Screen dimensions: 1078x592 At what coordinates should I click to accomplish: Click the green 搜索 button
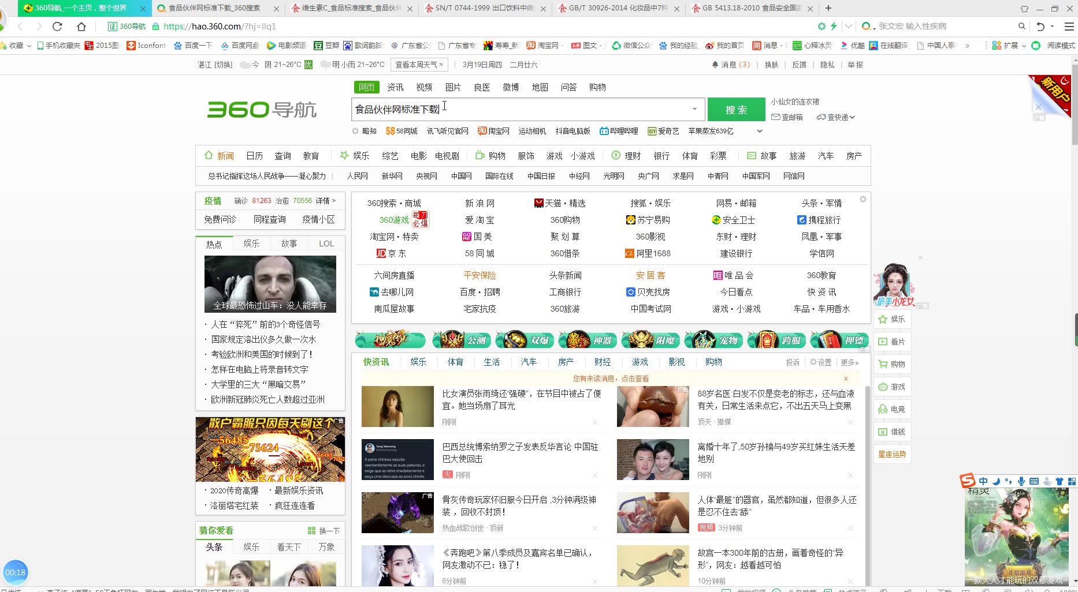coord(736,110)
